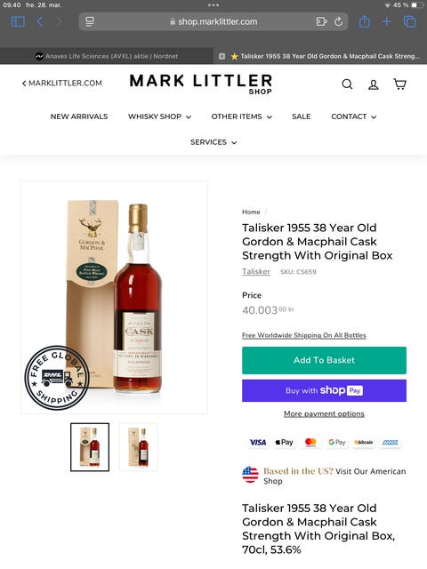This screenshot has width=427, height=569.
Task: Open More payment options link
Action: pyautogui.click(x=324, y=413)
